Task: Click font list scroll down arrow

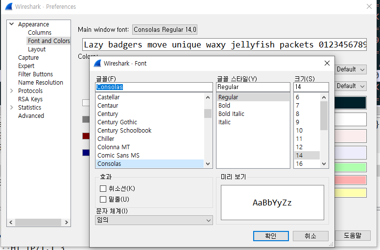Action: [208, 164]
